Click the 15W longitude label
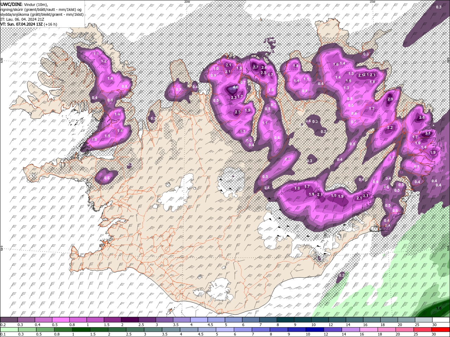This screenshot has width=450, height=337. click(372, 2)
